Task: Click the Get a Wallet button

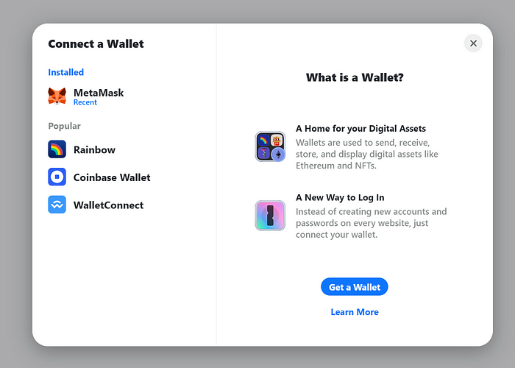Action: [x=355, y=287]
